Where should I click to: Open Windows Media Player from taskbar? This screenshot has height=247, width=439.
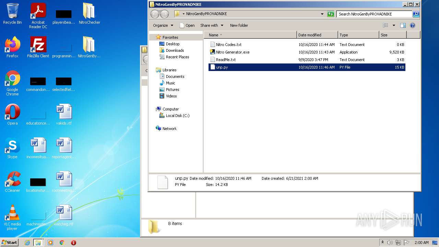pyautogui.click(x=50, y=243)
